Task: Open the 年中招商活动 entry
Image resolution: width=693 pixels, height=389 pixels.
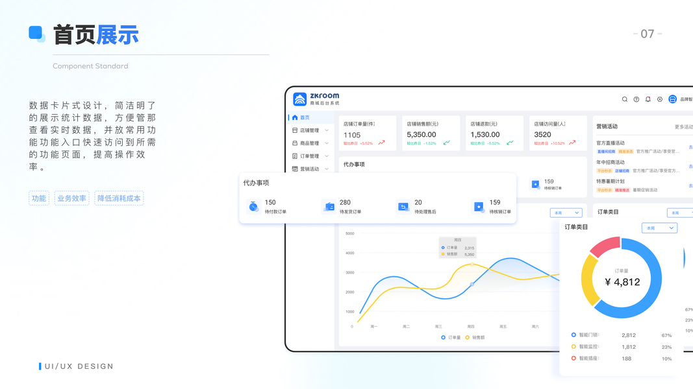Action: pyautogui.click(x=611, y=162)
